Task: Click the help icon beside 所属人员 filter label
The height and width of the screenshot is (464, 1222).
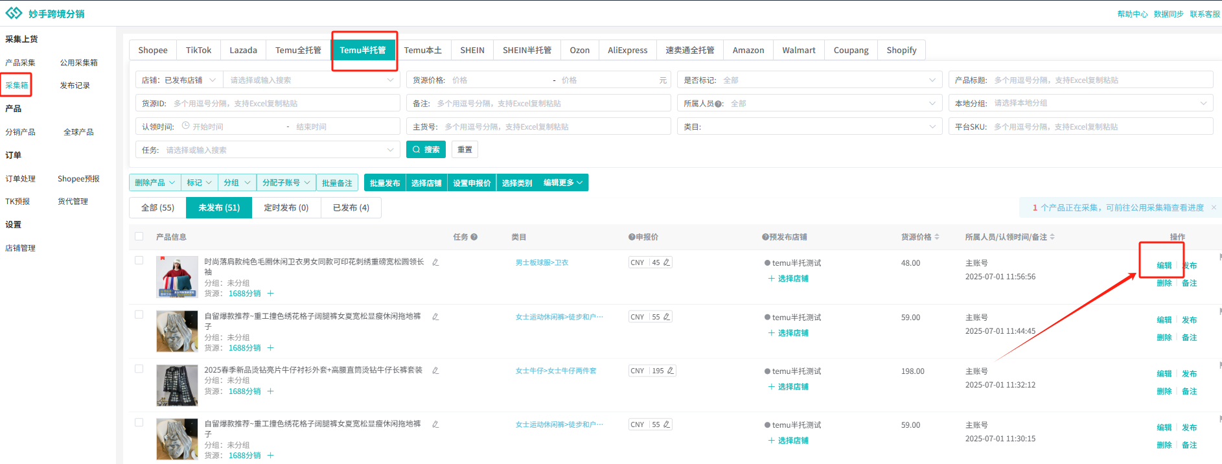Action: tap(719, 104)
